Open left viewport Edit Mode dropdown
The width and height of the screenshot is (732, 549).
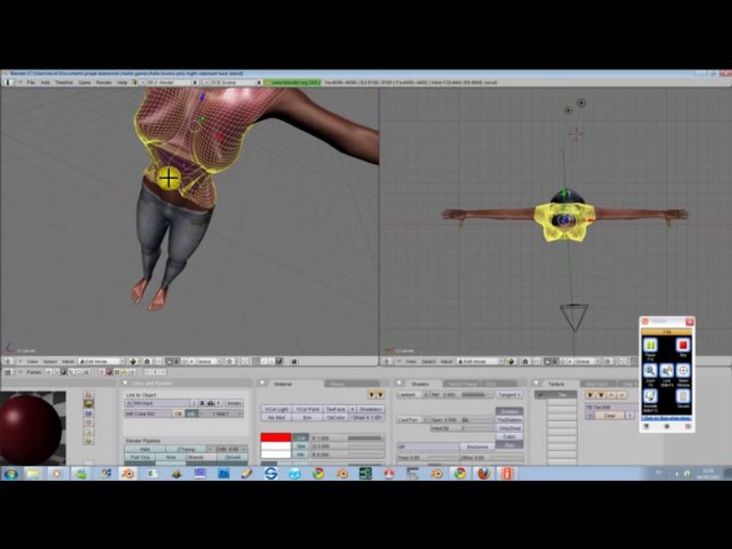coord(101,361)
